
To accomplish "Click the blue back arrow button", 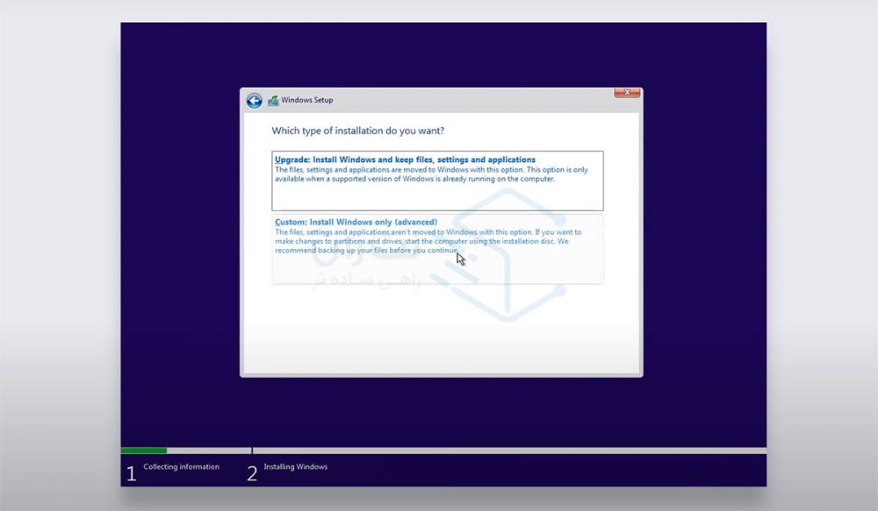I will tap(254, 101).
